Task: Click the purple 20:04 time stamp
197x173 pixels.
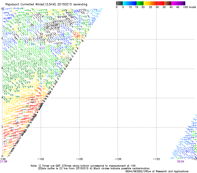Action: (x=181, y=162)
